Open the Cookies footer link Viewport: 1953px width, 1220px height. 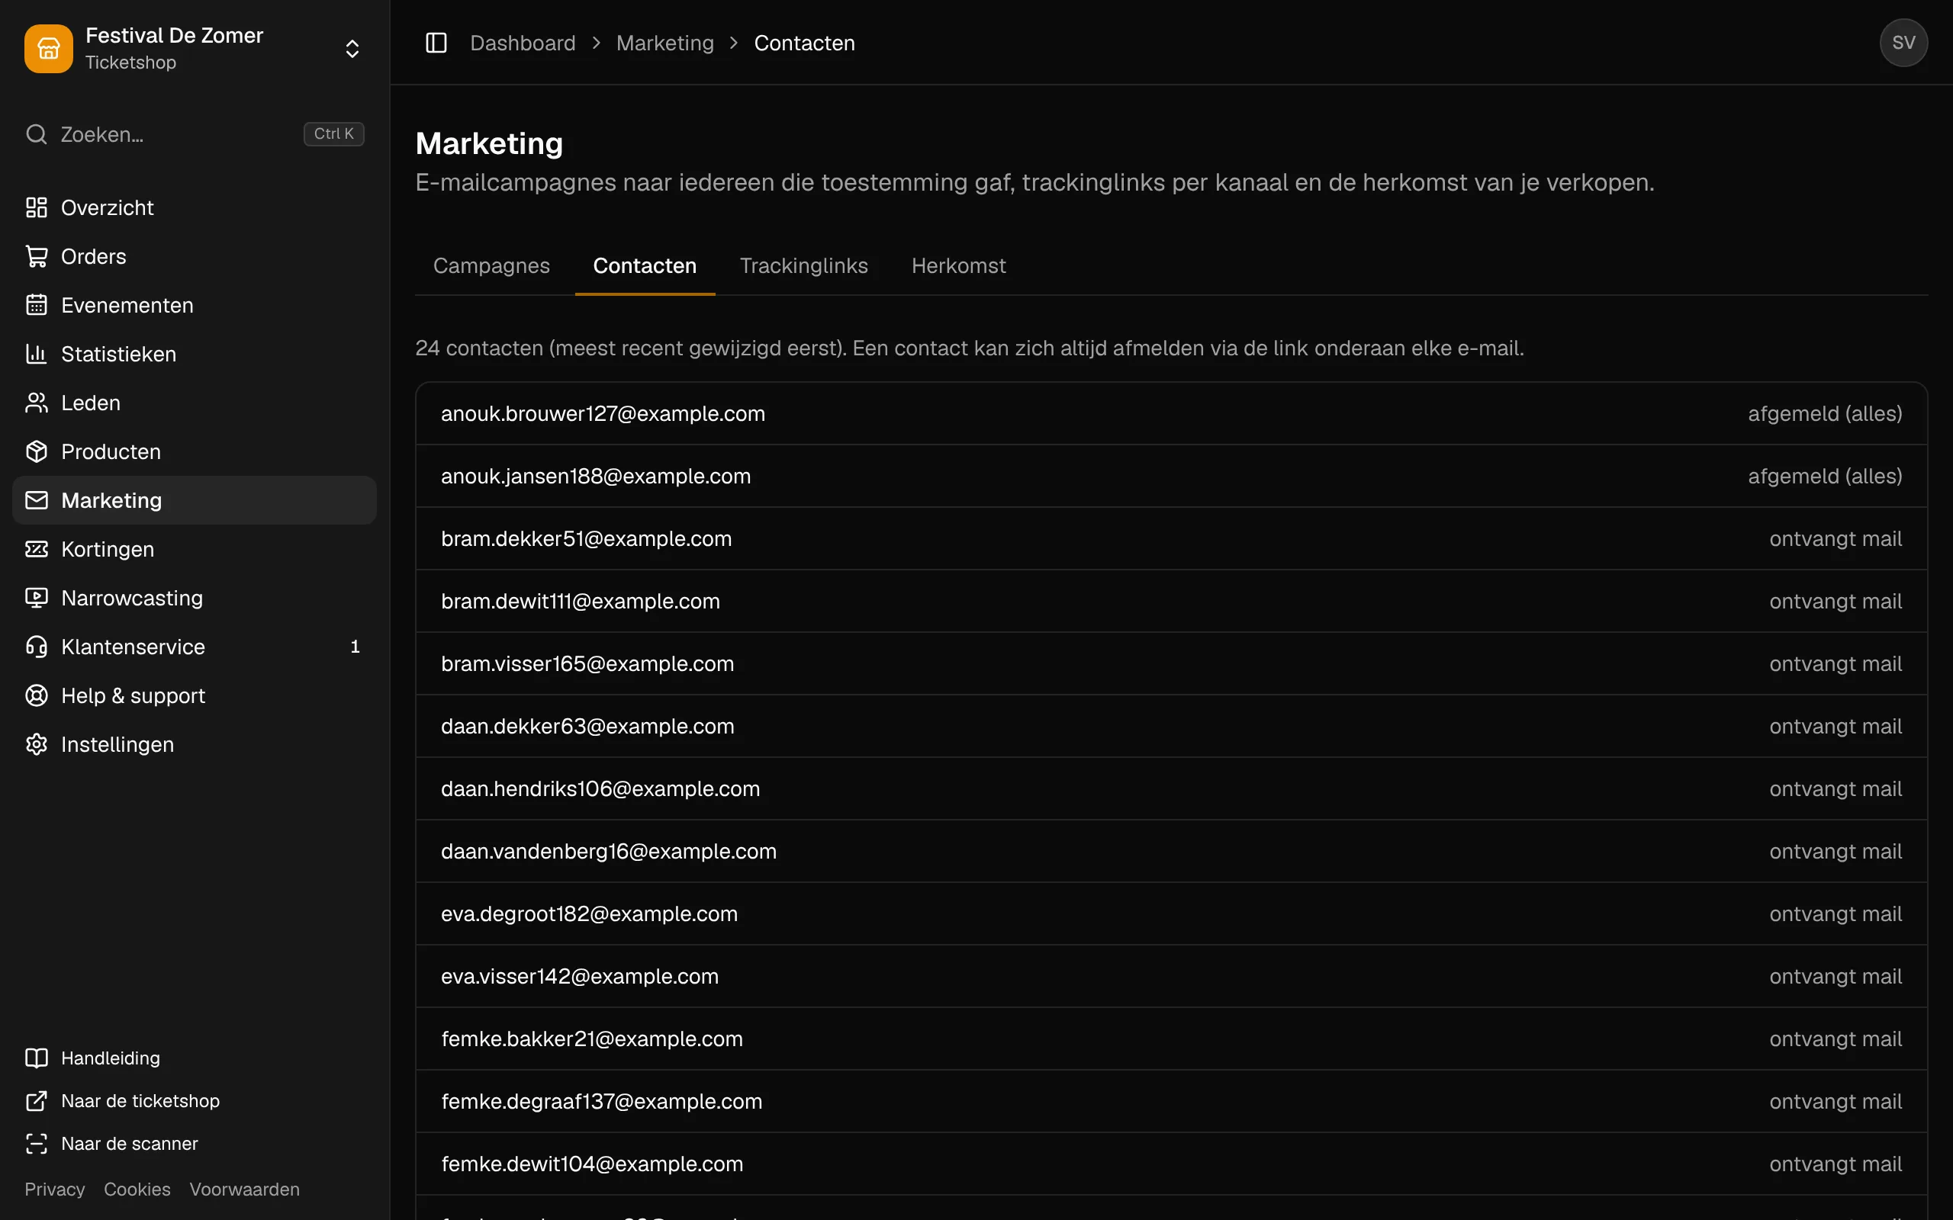tap(137, 1189)
